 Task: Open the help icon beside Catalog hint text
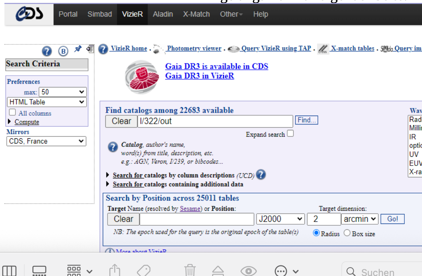pos(113,147)
